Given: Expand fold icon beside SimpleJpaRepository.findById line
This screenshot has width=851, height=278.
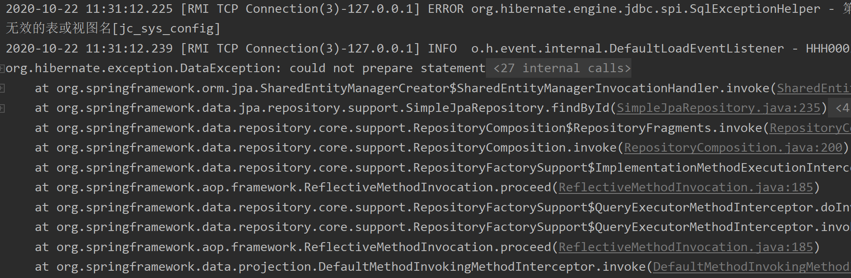Looking at the screenshot, I should coord(2,108).
